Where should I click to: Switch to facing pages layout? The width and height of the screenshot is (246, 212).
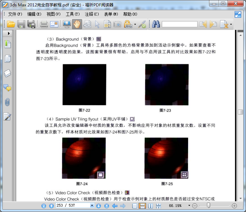(x=151, y=206)
